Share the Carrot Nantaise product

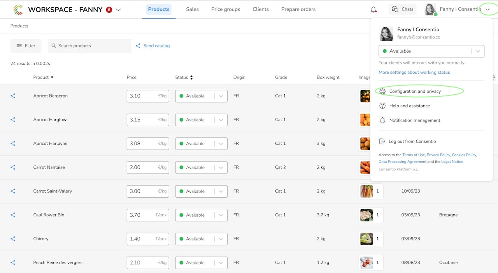tap(13, 167)
